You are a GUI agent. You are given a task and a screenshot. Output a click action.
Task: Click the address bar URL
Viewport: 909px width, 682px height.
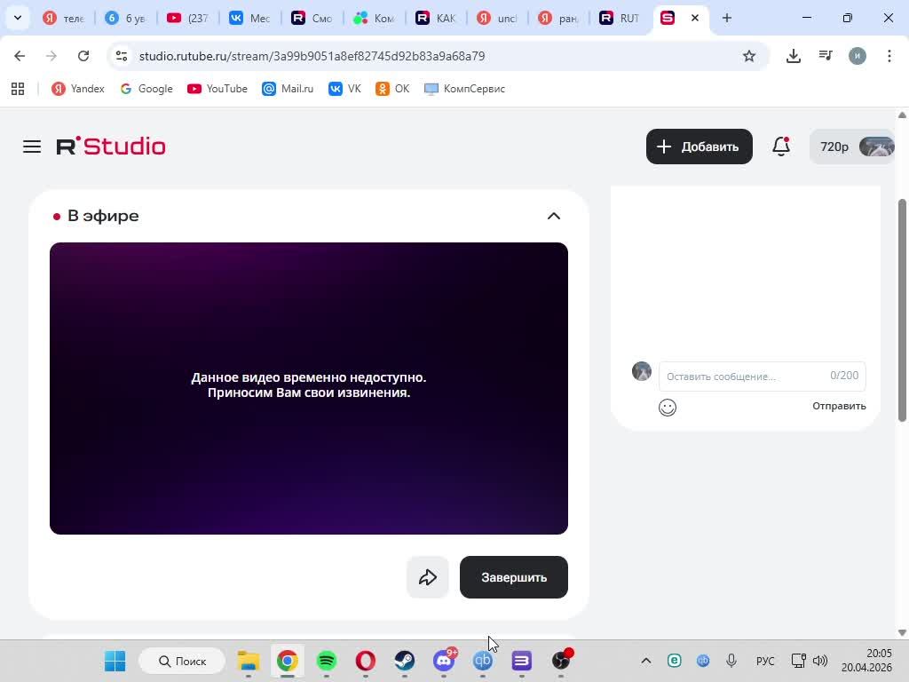click(x=312, y=56)
